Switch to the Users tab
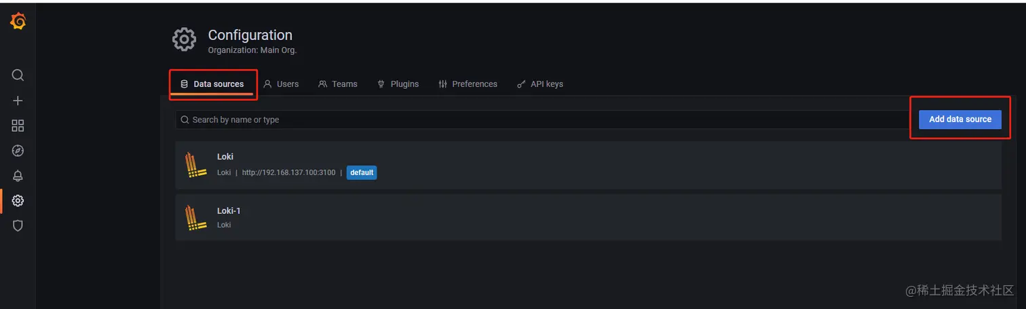1026x309 pixels. (x=281, y=84)
